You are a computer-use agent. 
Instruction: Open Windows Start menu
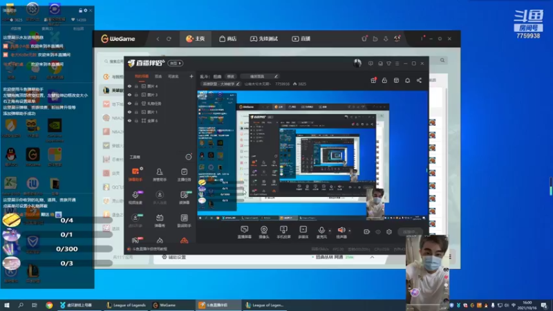click(x=6, y=305)
